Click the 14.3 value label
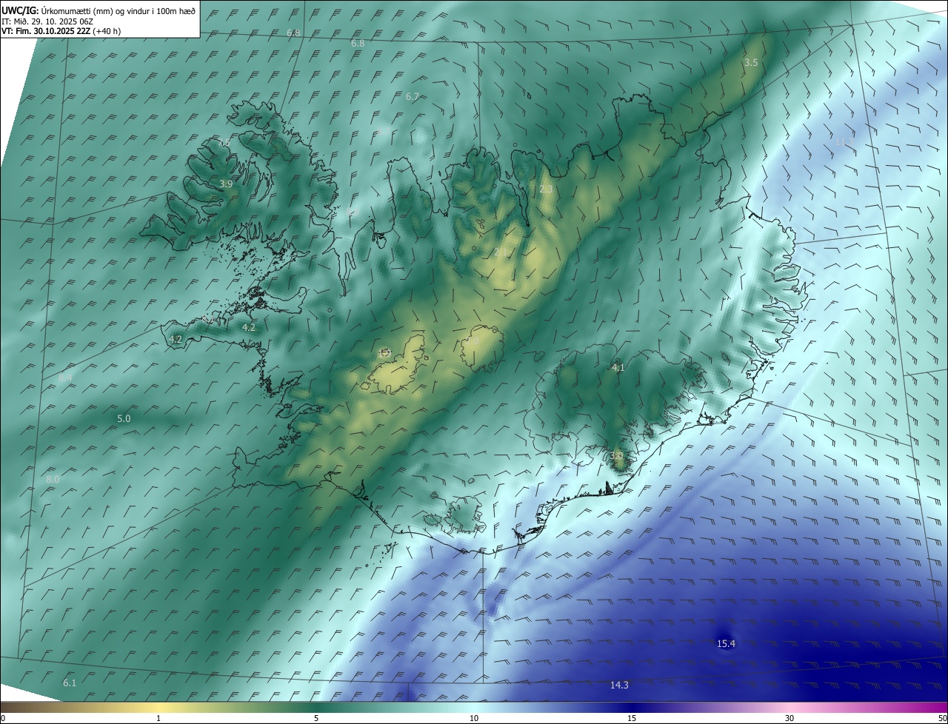 click(x=619, y=686)
